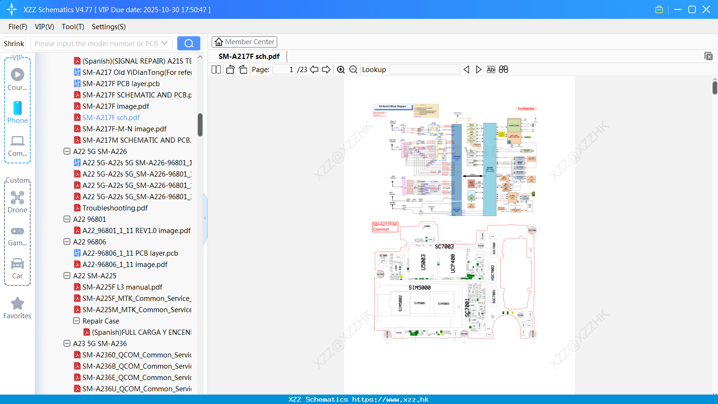Collapse the A22 5G SM-A226 folder
The image size is (718, 404).
click(x=67, y=151)
